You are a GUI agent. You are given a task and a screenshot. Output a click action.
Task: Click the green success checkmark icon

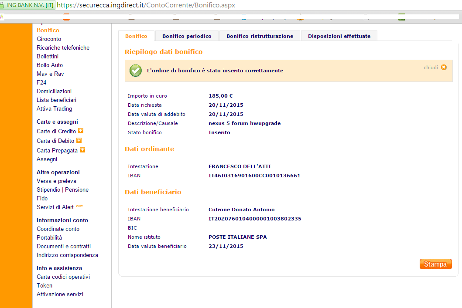[x=136, y=71]
